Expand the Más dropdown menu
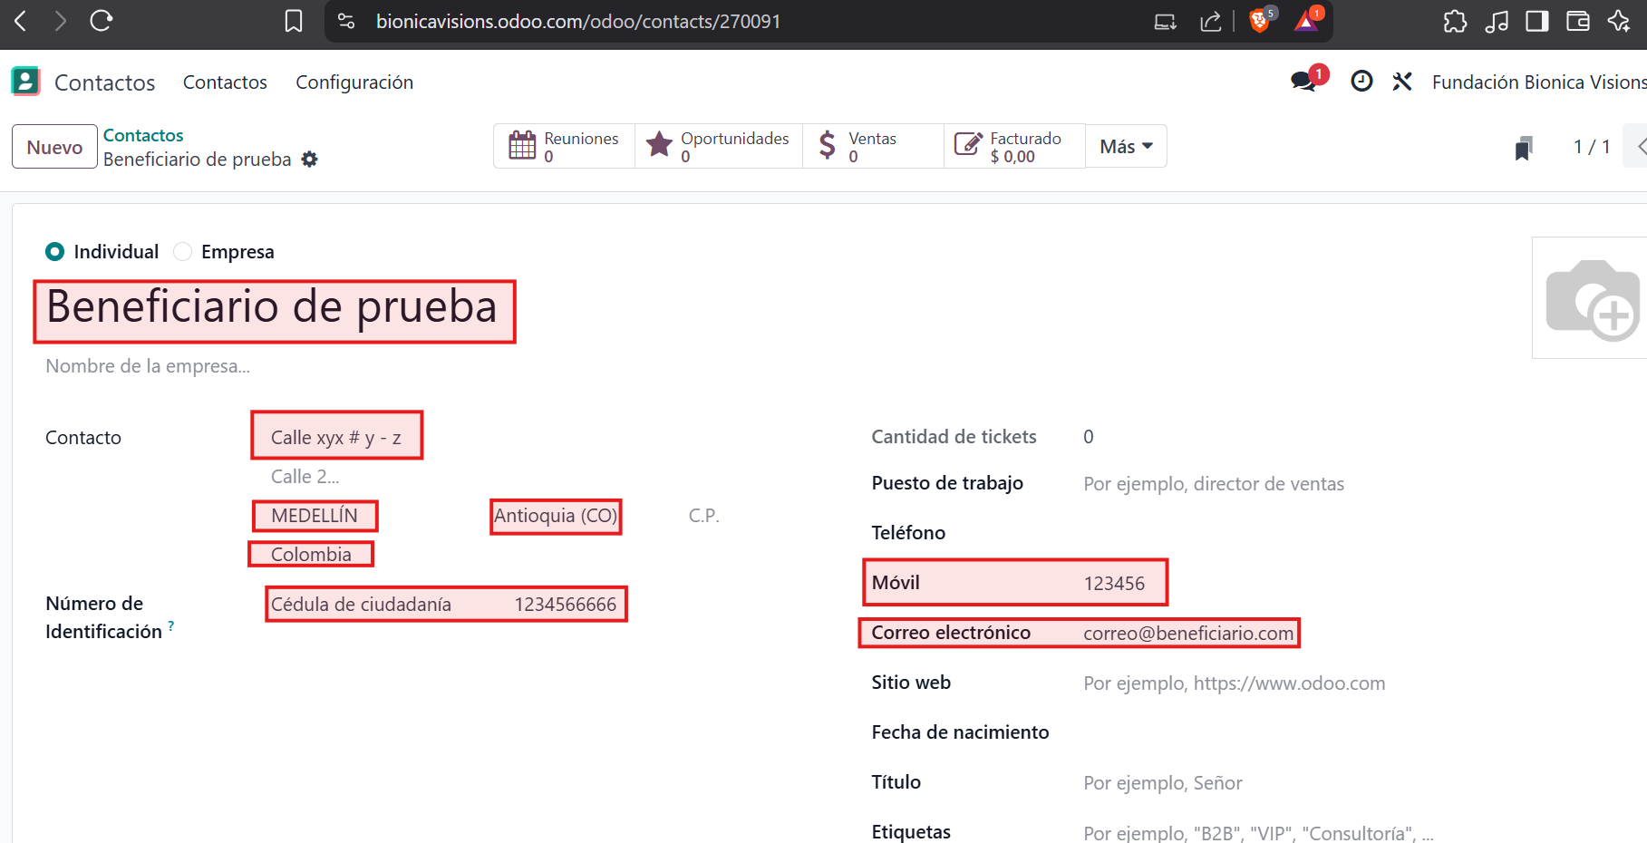The height and width of the screenshot is (843, 1647). click(x=1126, y=147)
